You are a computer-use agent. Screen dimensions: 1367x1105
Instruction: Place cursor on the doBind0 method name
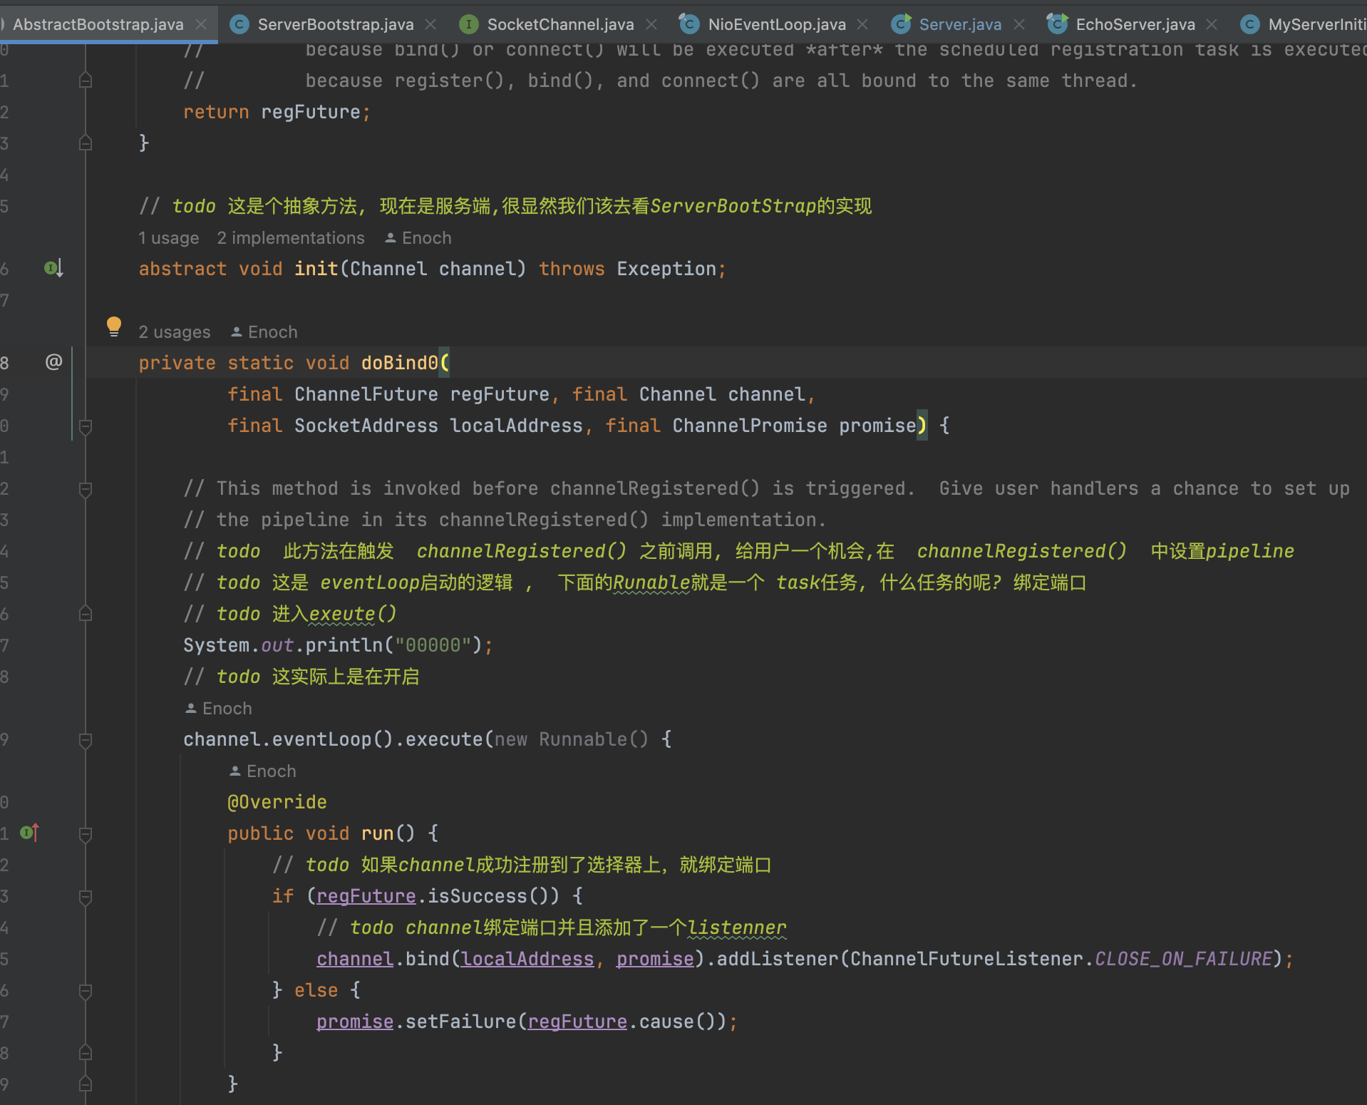click(399, 363)
